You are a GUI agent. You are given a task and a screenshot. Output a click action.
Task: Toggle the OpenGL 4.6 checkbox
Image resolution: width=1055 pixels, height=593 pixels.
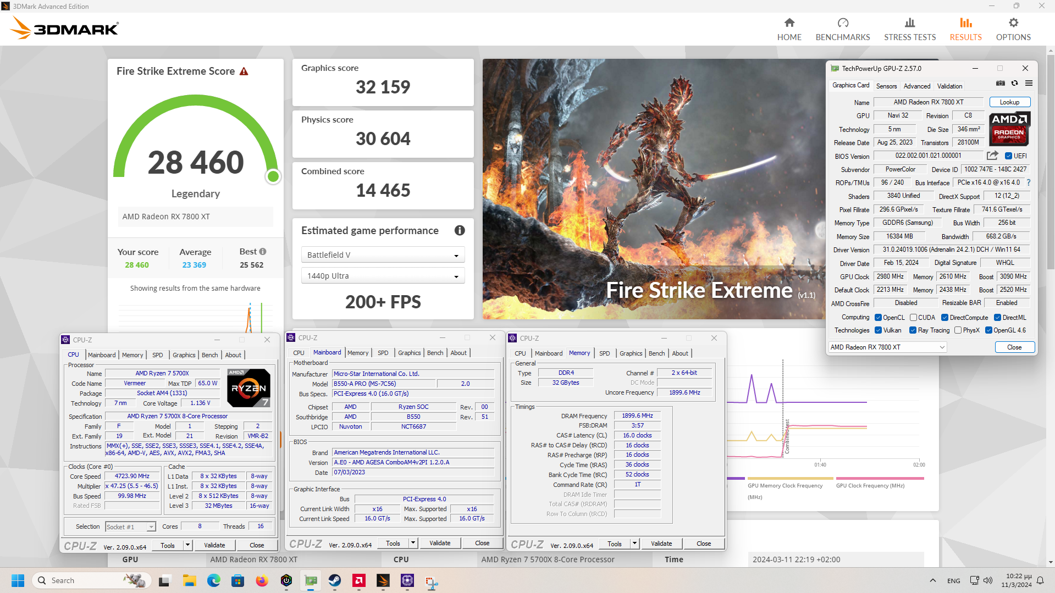coord(988,330)
